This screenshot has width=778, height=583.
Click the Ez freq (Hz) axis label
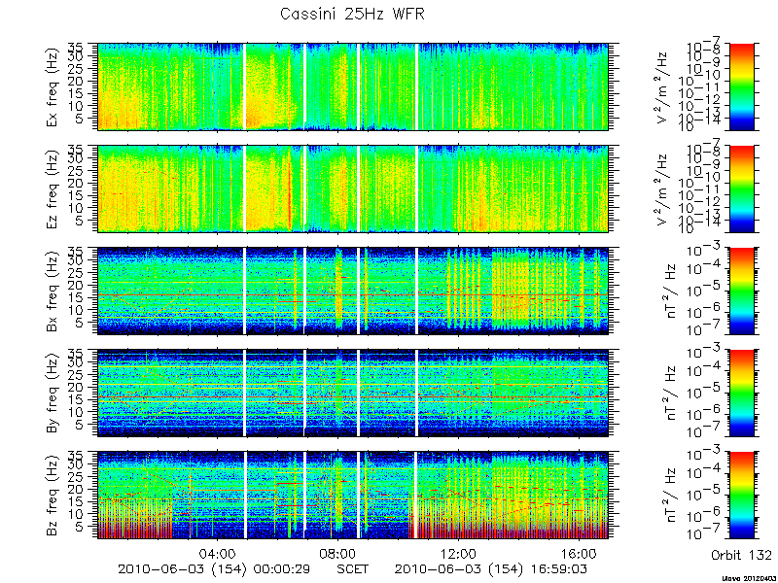point(53,189)
